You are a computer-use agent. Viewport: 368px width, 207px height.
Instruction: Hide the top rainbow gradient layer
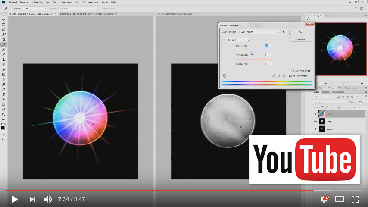point(315,114)
